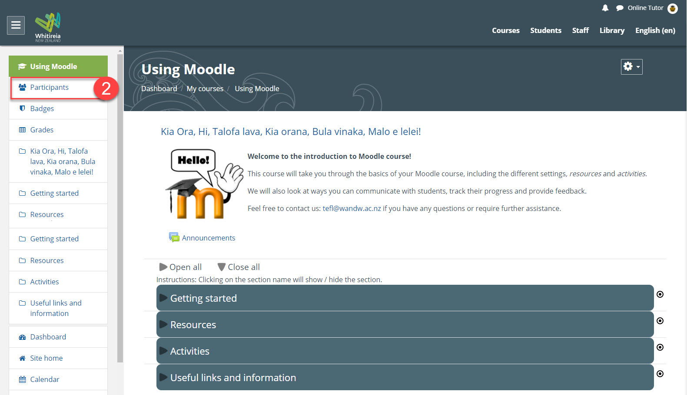Click the Hello Moodle mascot image
The width and height of the screenshot is (687, 395).
204,184
